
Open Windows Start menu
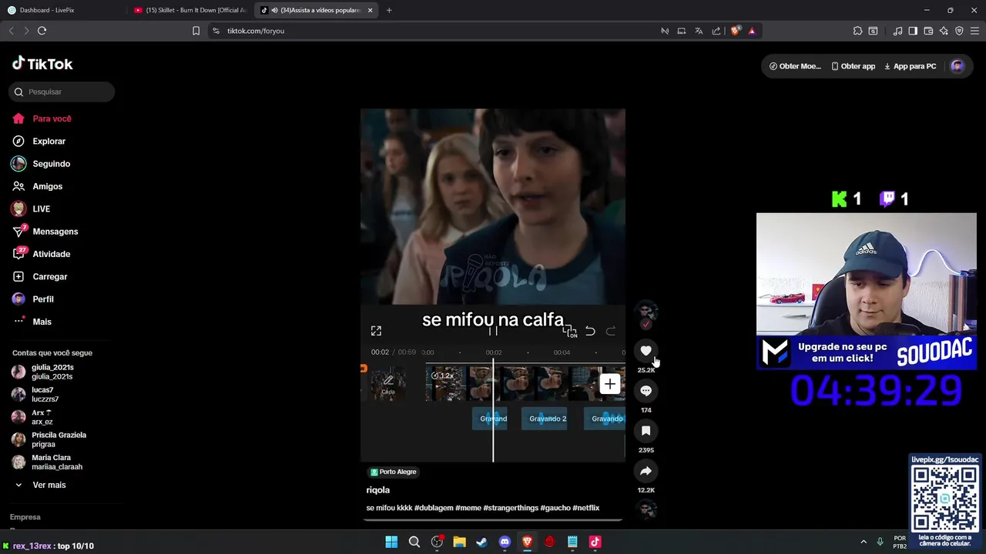[x=391, y=542]
